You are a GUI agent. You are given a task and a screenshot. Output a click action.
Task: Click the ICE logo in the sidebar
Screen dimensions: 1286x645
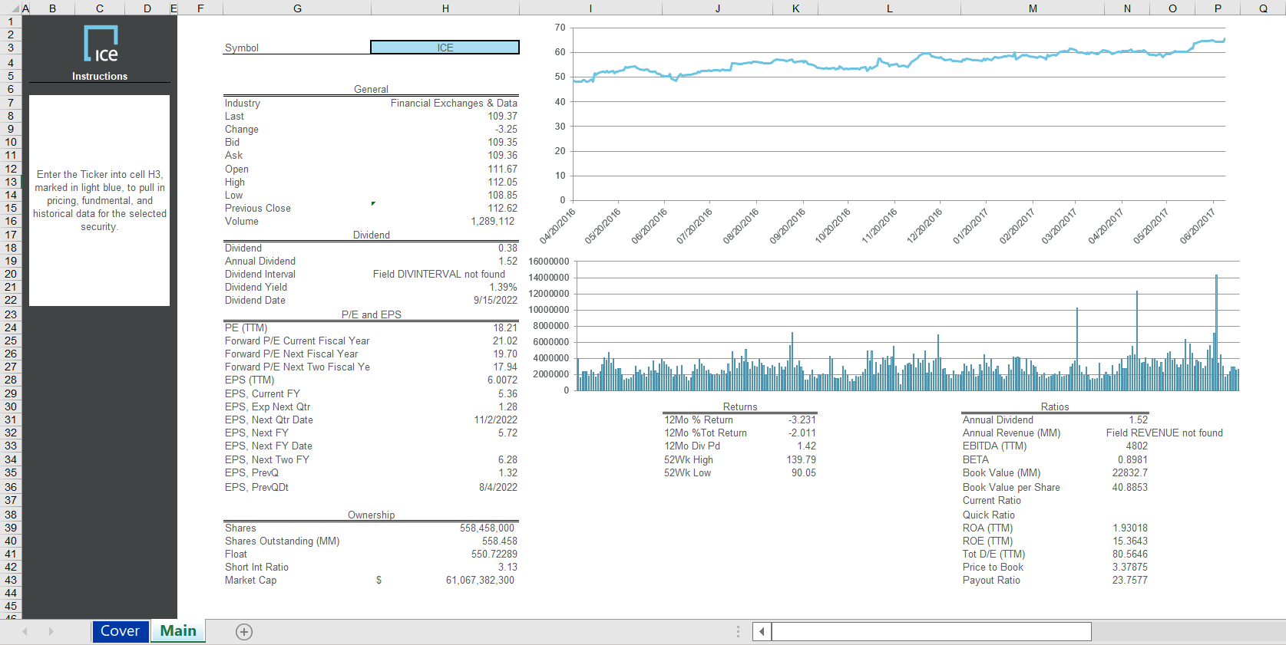[101, 44]
